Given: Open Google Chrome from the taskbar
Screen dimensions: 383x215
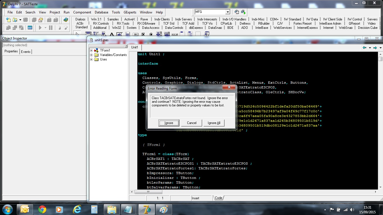Looking at the screenshot, I should point(42,209).
